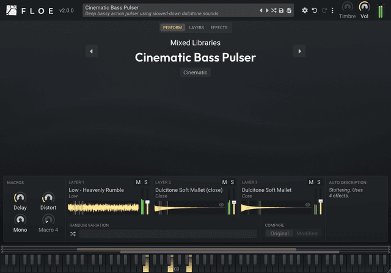Click the C3 key on the keyboard
The width and height of the screenshot is (391, 273).
(177, 268)
